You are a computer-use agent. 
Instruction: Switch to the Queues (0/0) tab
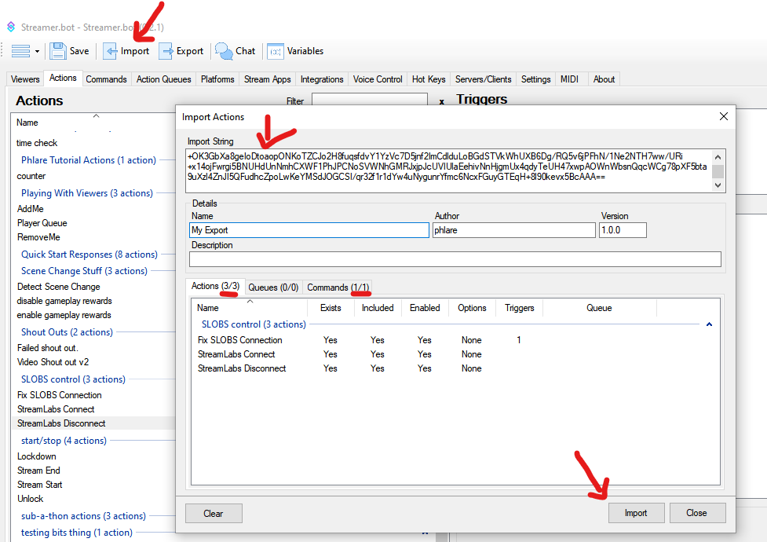pos(273,287)
